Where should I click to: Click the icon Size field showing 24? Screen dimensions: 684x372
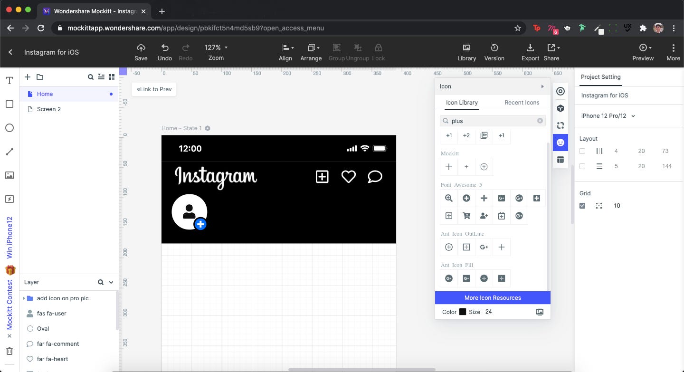coord(489,312)
